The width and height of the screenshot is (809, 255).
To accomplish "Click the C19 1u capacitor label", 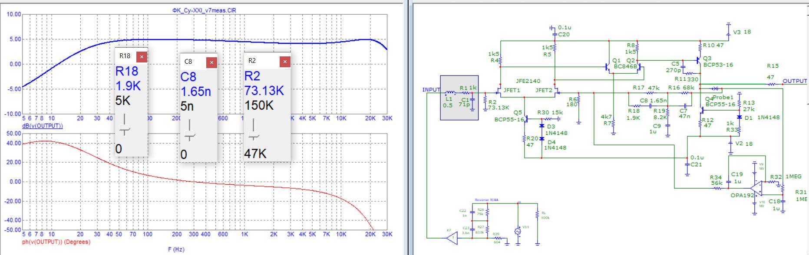I will point(736,178).
